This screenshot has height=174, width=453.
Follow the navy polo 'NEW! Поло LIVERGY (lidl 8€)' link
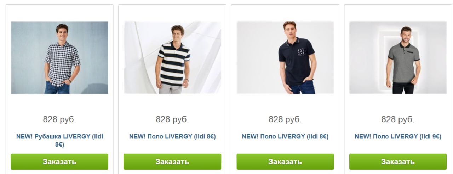coord(285,136)
